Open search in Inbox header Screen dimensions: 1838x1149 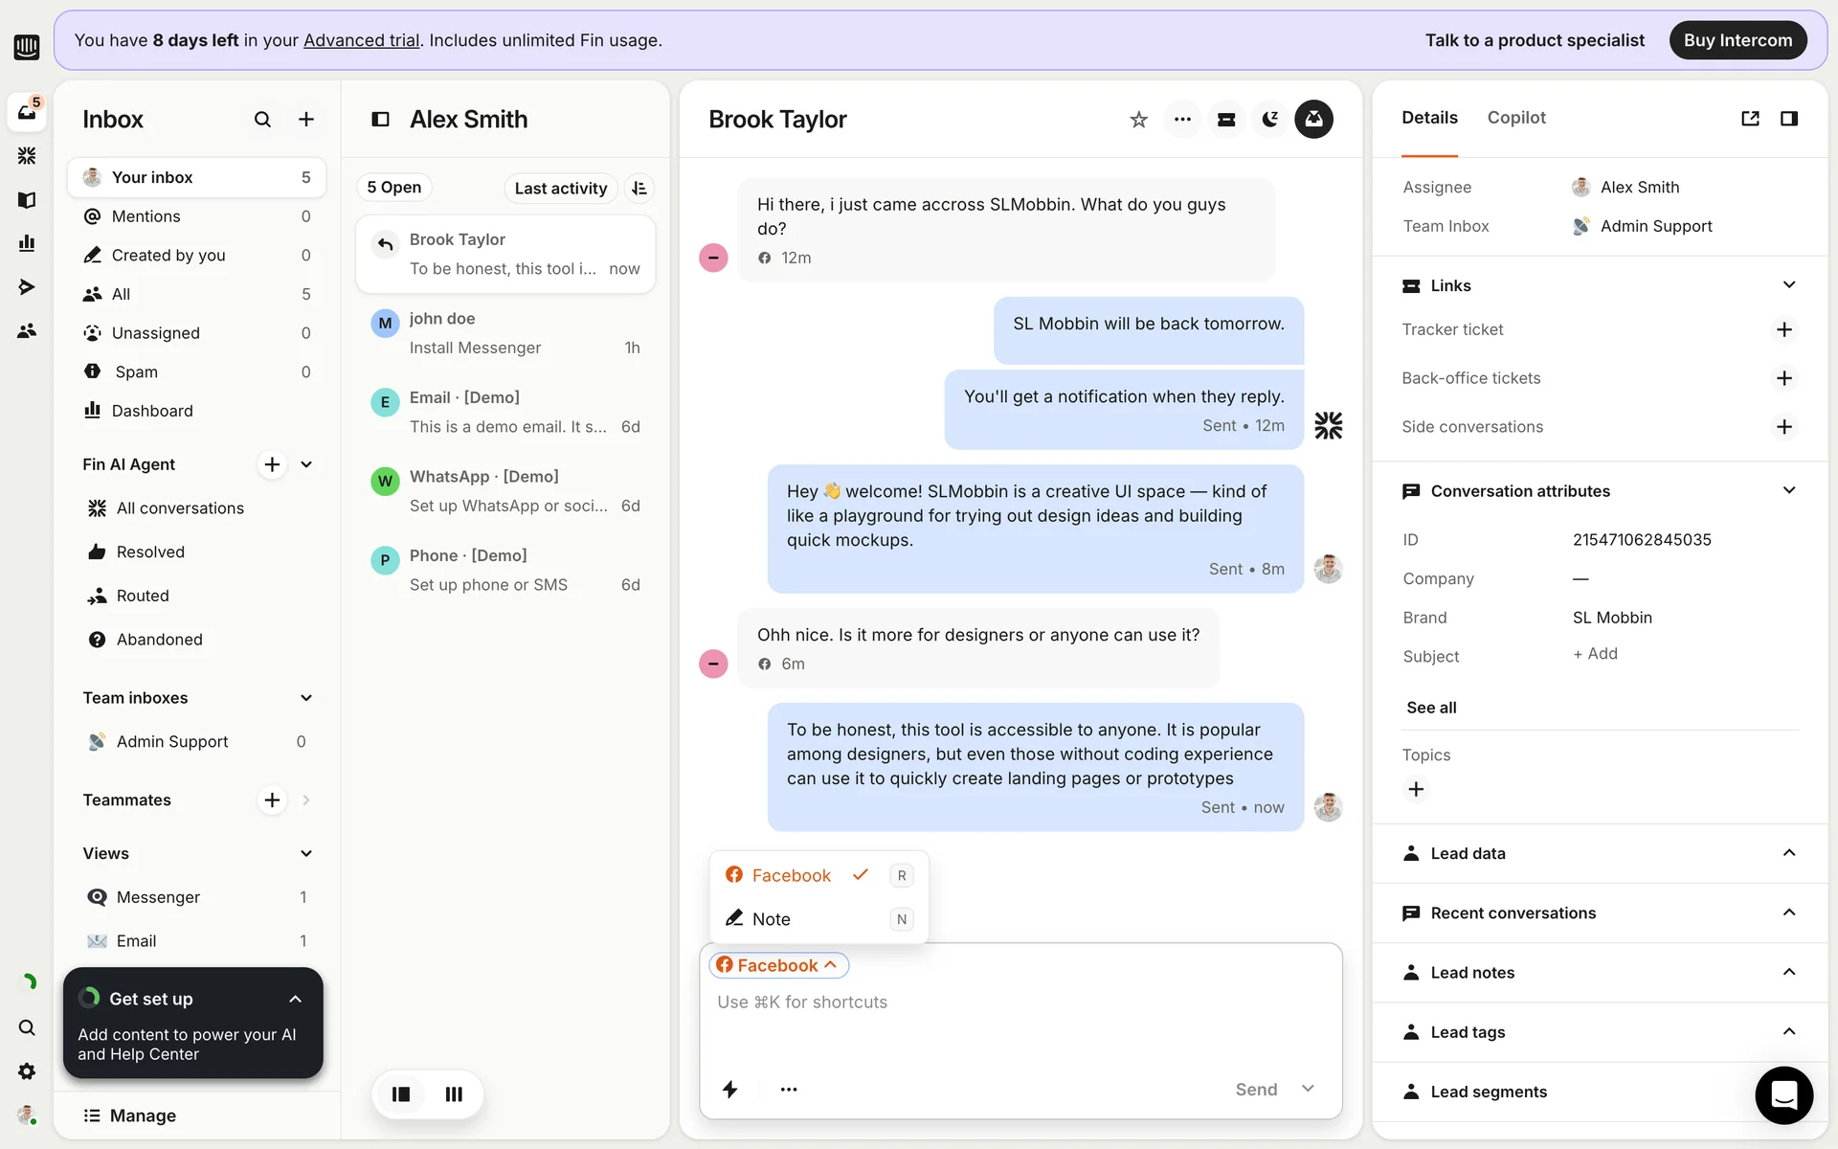tap(262, 120)
